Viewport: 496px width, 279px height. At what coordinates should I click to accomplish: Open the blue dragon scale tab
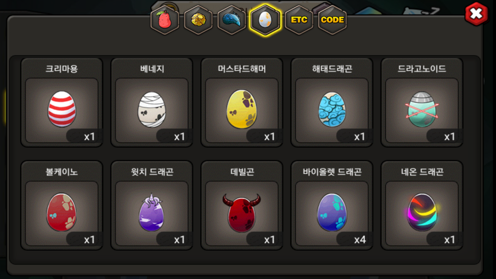pyautogui.click(x=232, y=20)
